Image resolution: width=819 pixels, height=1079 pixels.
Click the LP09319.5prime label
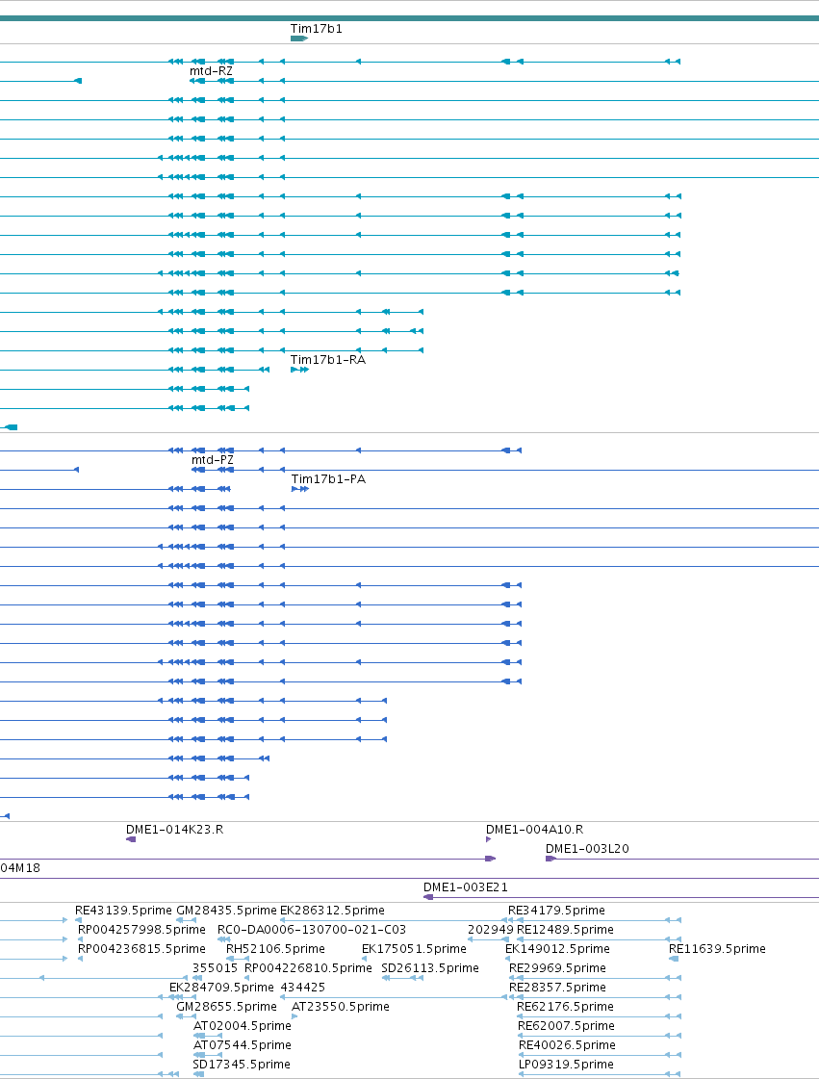pyautogui.click(x=566, y=1065)
